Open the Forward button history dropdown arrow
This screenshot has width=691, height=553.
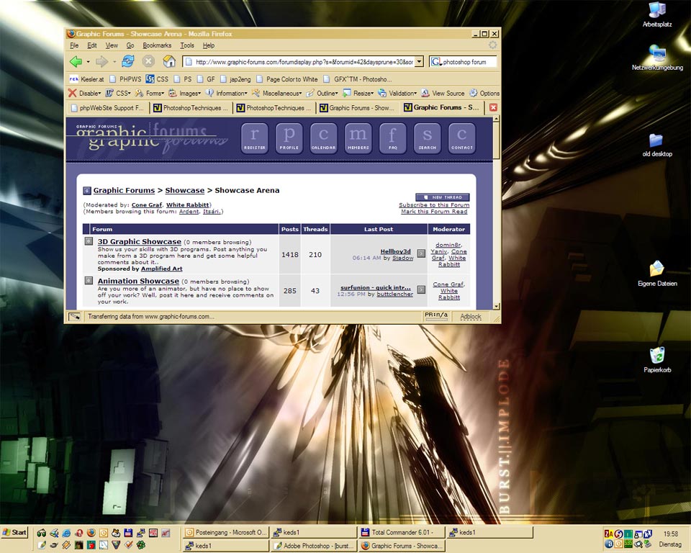(x=114, y=62)
